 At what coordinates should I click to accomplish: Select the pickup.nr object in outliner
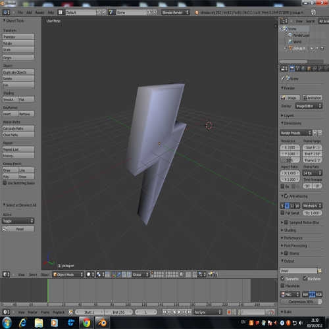tap(299, 49)
